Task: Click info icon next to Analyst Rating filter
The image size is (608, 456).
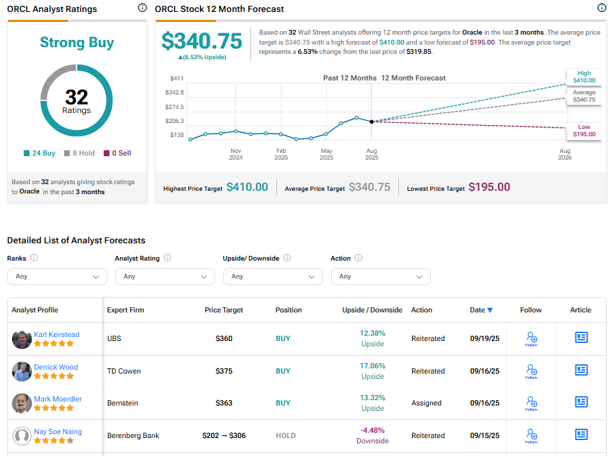Action: (x=168, y=258)
